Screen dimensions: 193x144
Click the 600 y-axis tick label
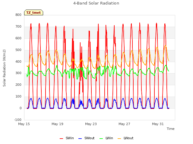[x=18, y=38]
